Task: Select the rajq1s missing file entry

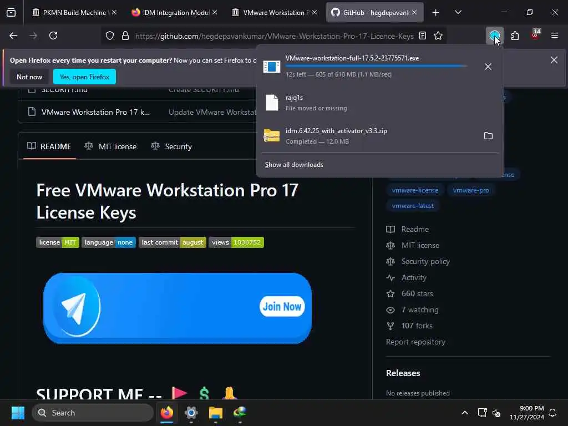Action: [x=378, y=103]
